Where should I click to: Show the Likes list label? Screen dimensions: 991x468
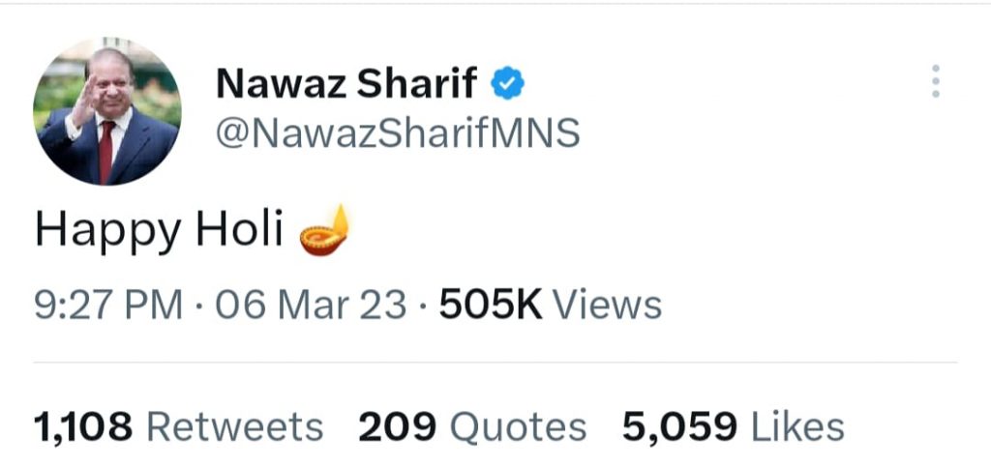[797, 427]
